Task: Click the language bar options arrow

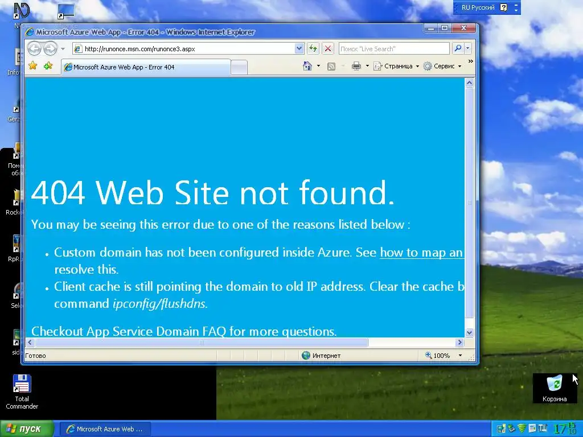Action: pos(516,10)
